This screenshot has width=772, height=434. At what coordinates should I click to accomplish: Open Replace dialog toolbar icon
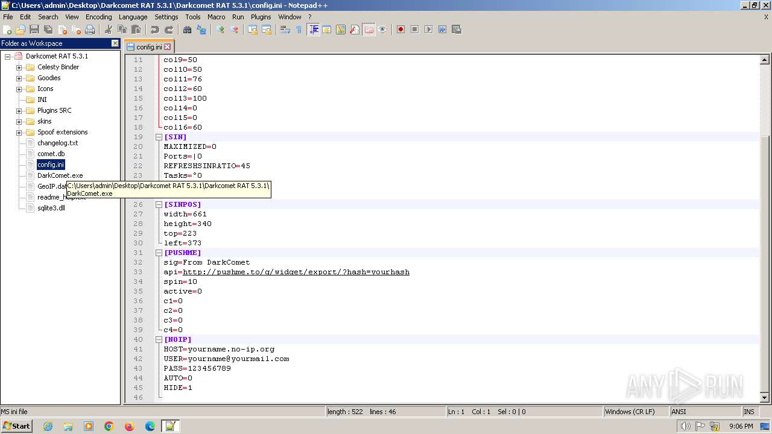[x=201, y=30]
